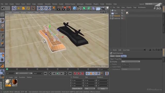Open material manager Create menu

(11, 77)
